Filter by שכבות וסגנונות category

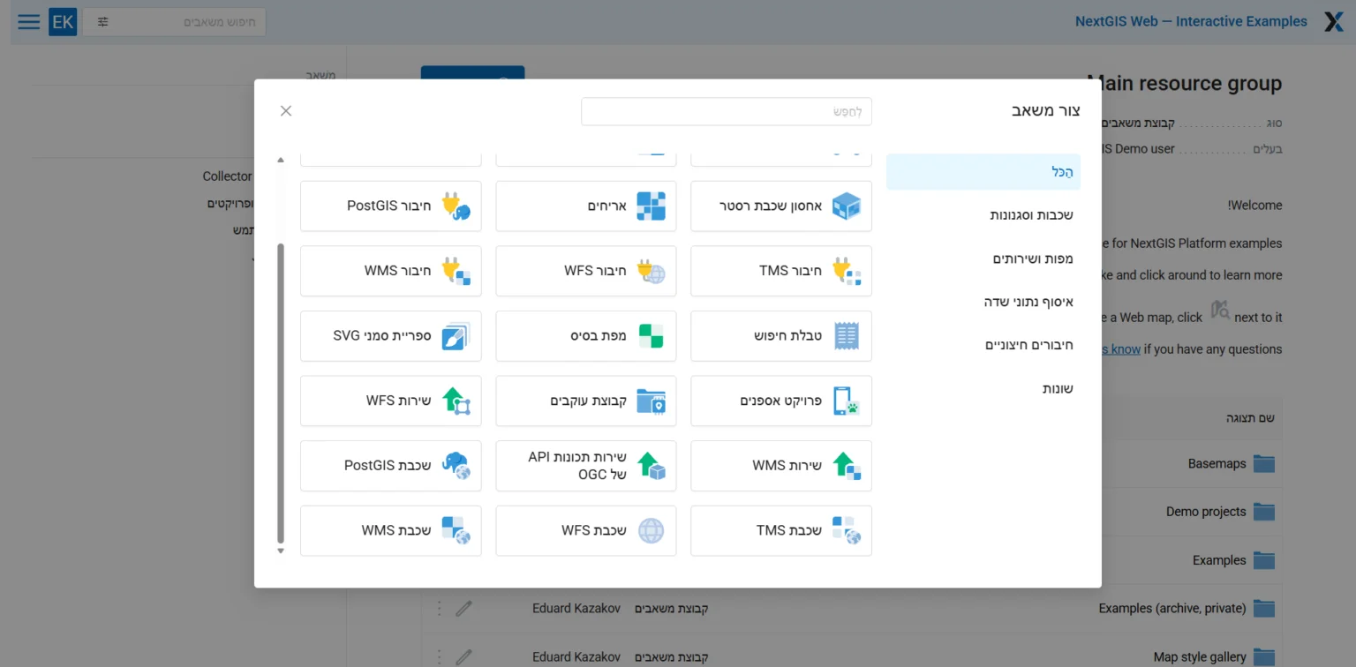tap(983, 215)
